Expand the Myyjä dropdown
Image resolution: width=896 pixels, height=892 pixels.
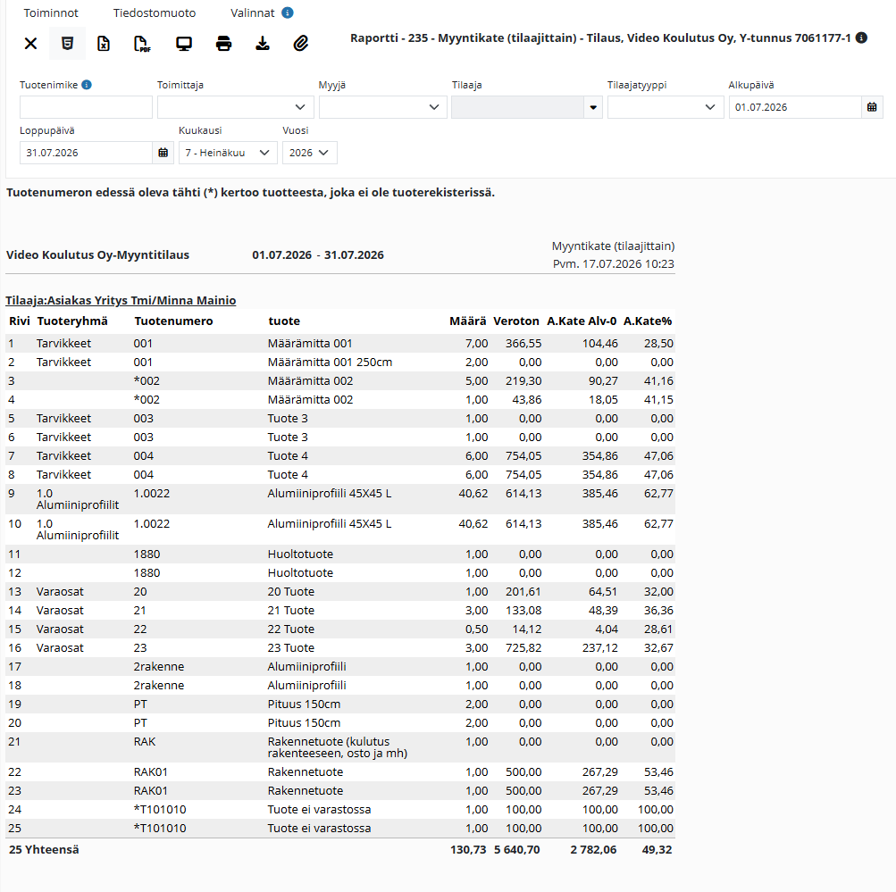pos(383,107)
